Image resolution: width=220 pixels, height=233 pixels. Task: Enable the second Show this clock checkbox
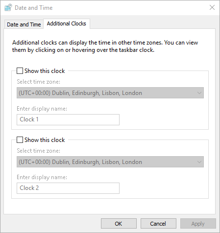[x=20, y=140]
